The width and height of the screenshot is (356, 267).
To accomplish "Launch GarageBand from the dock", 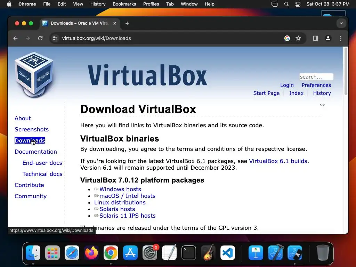I will click(208, 253).
